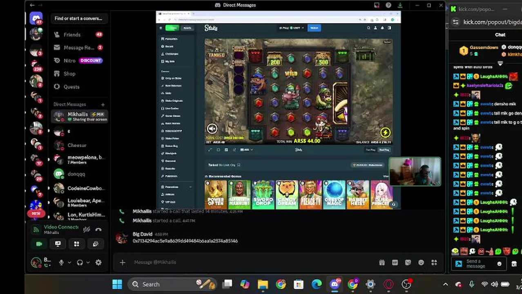Viewport: 522px width, 294px height.
Task: Open the emoji picker in Discord
Action: [x=421, y=263]
